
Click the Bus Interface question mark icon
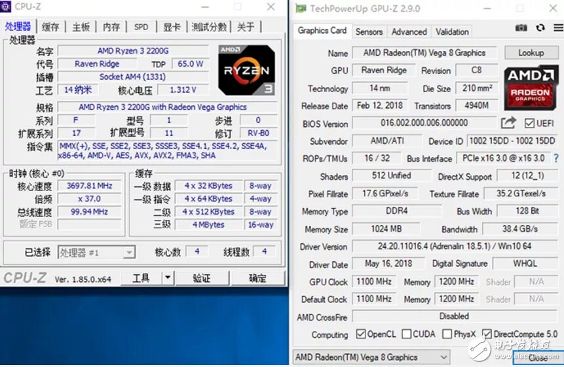click(556, 158)
